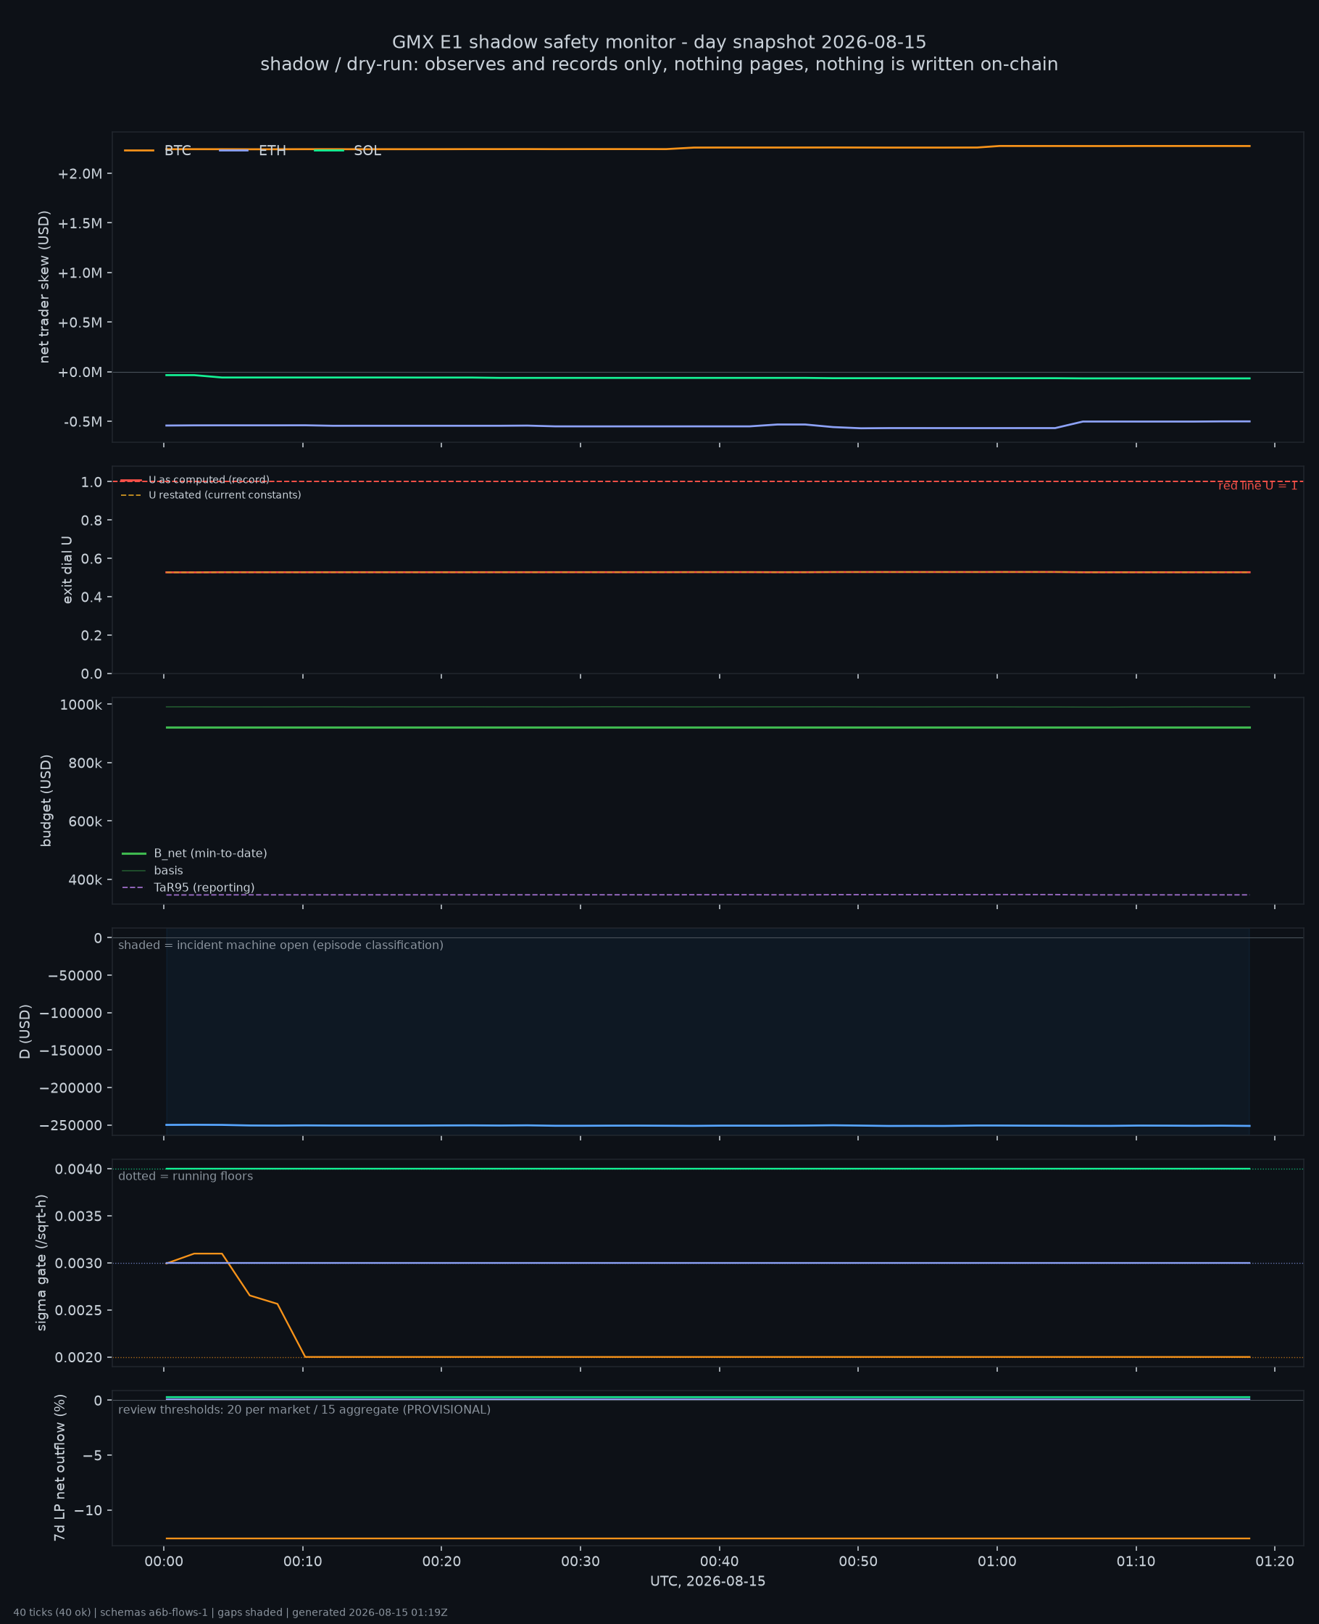The image size is (1319, 1624).
Task: Click the "sigma gate (/sqrt-h)" axis label
Action: (42, 1262)
